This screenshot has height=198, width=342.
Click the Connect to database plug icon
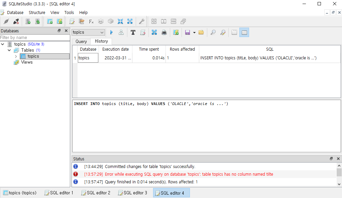6,21
